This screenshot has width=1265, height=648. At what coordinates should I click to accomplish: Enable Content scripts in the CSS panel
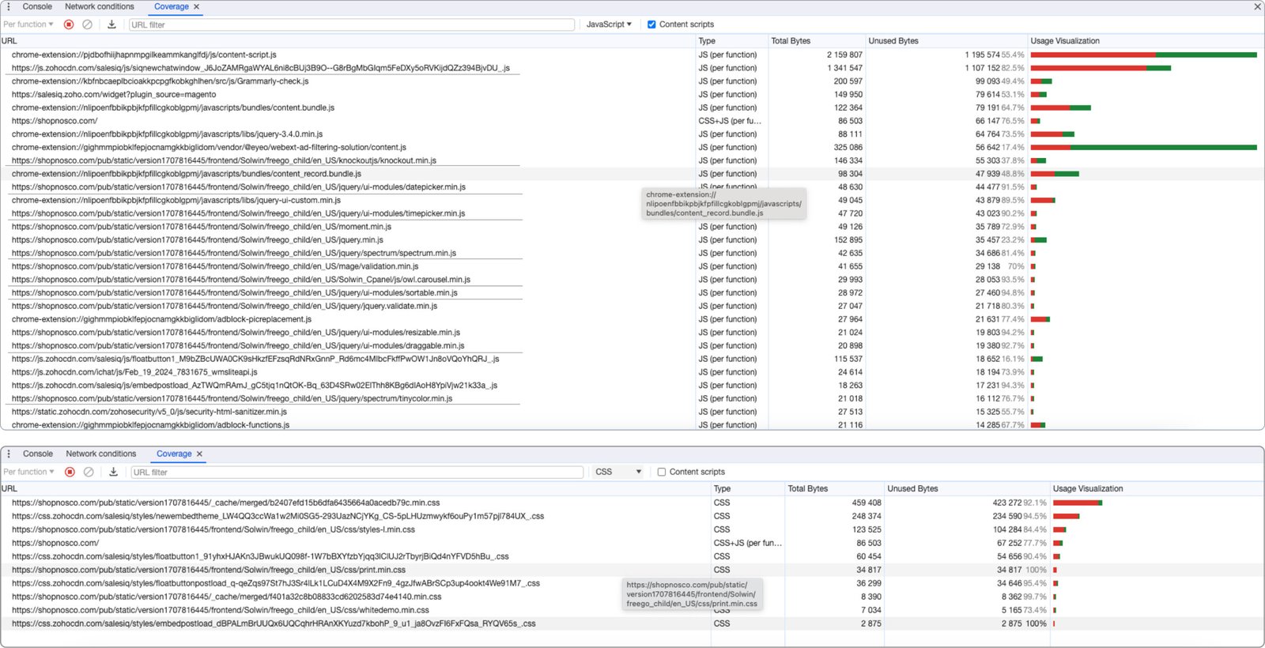point(662,472)
